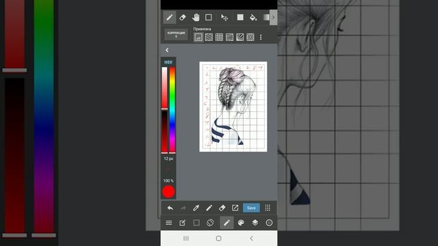Open the three-dot snap options menu

261,37
